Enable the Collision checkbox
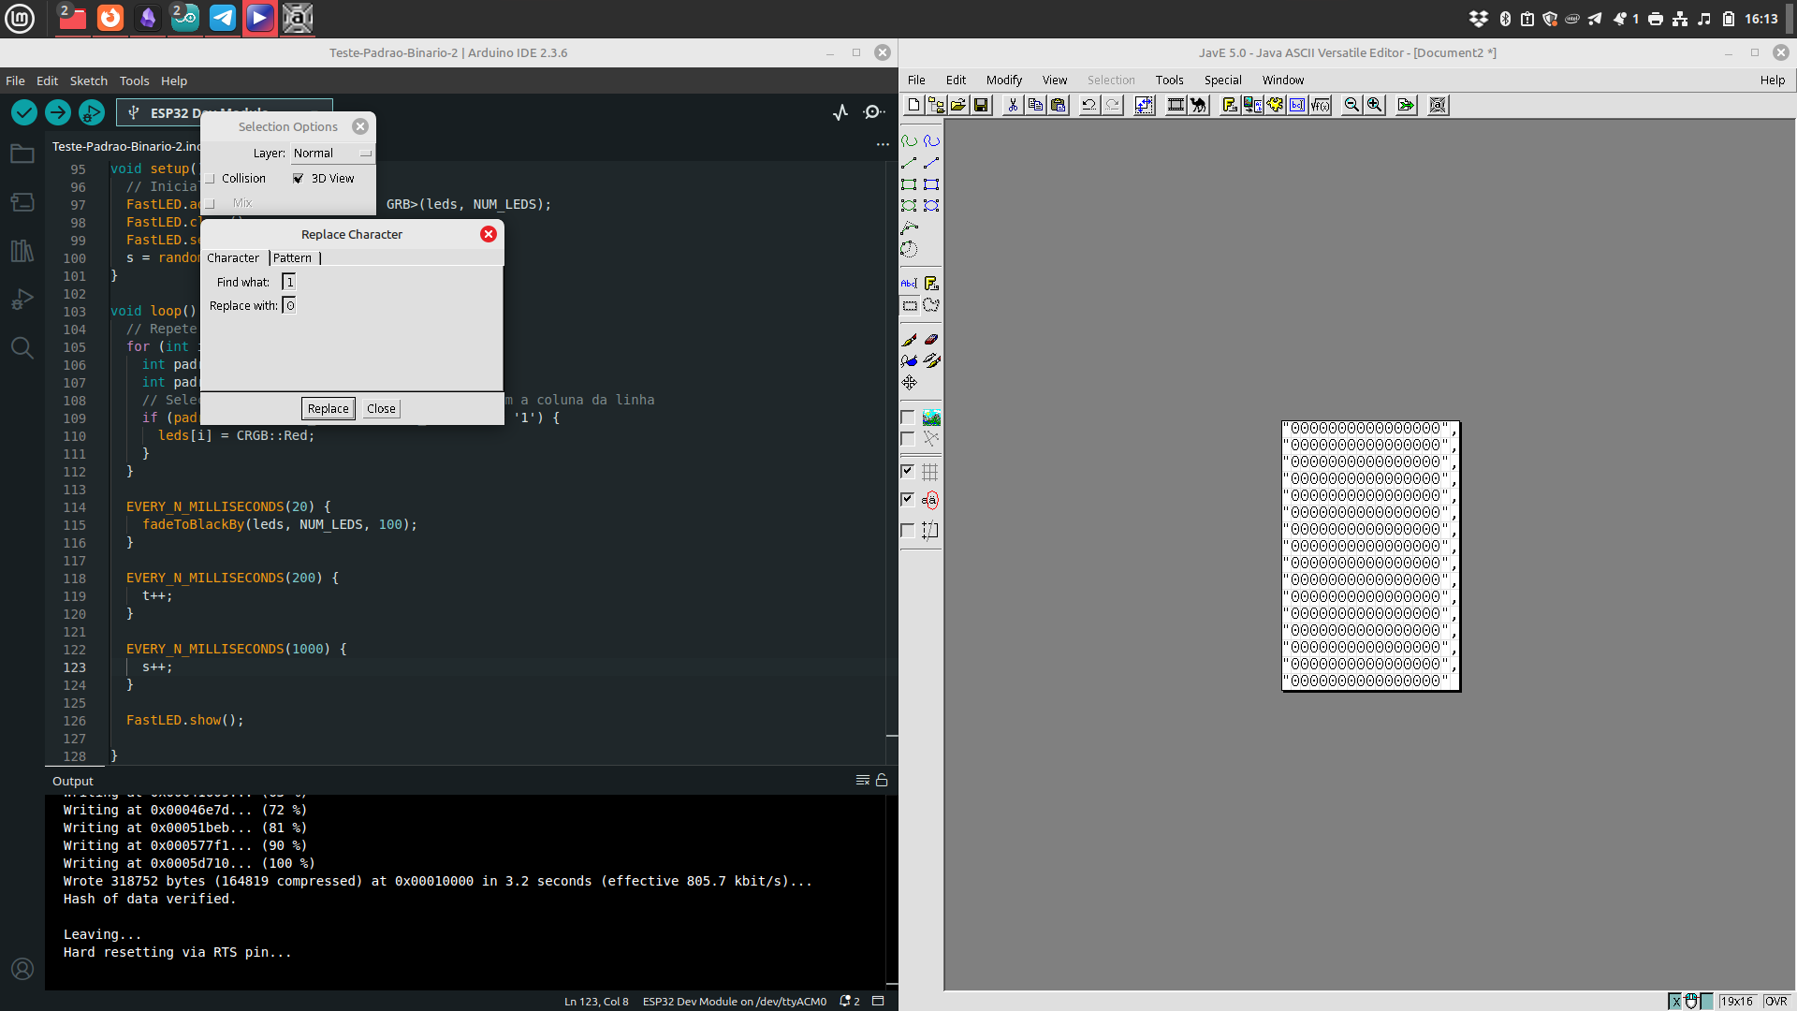 pos(210,178)
